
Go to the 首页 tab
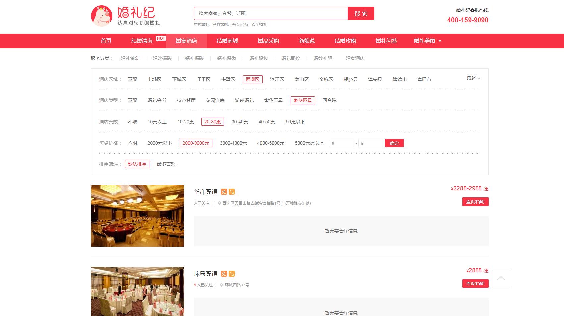[106, 41]
